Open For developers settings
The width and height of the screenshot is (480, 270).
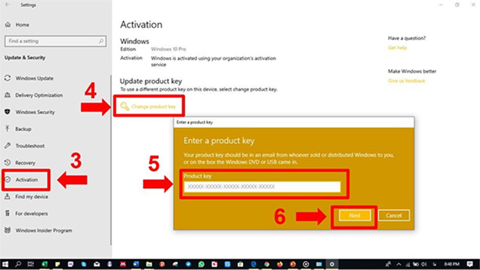pos(31,213)
